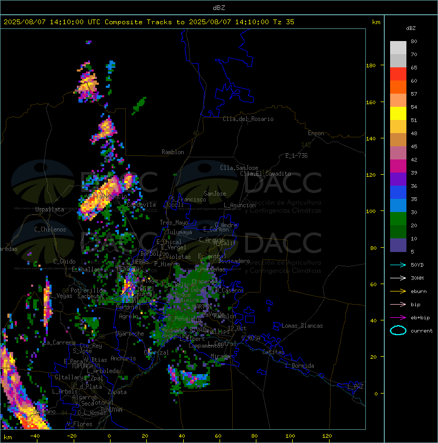Click the '65' value on dBZ scale
The width and height of the screenshot is (438, 443).
coord(414,67)
